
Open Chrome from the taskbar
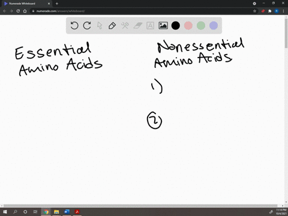point(46,212)
